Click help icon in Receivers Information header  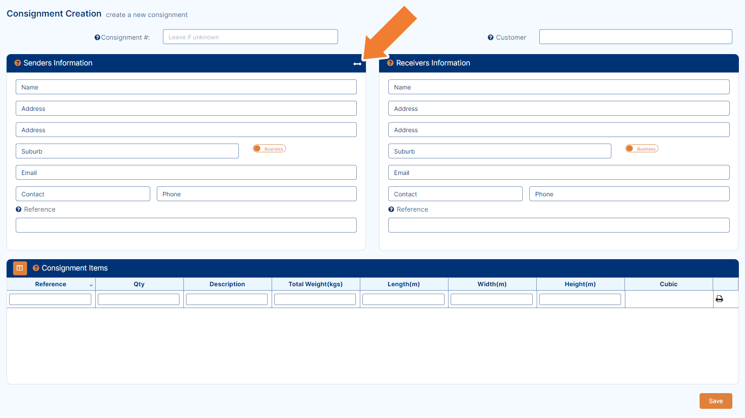(390, 63)
